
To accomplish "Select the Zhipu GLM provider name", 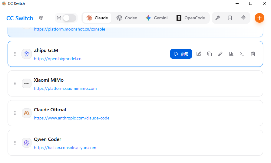I will click(46, 51).
